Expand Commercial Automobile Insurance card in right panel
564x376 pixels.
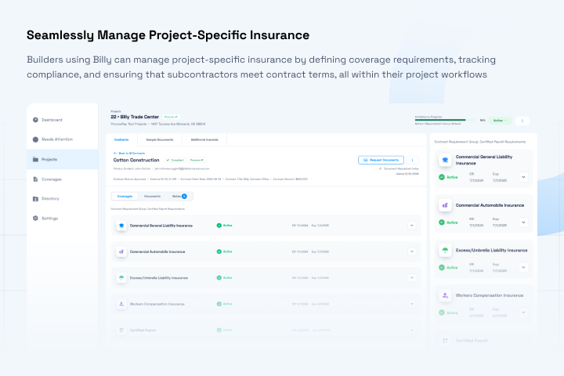(523, 222)
